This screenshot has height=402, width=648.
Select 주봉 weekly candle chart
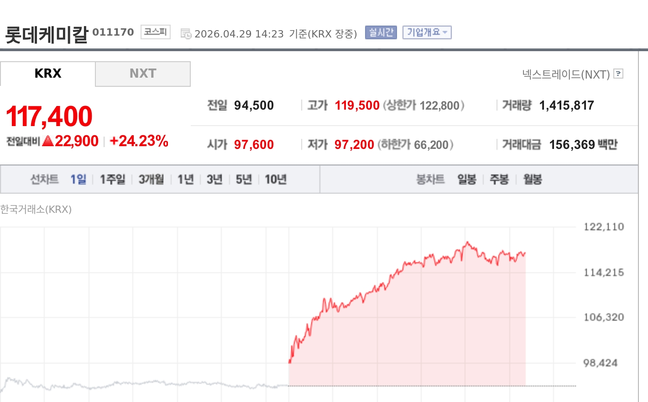click(x=499, y=179)
